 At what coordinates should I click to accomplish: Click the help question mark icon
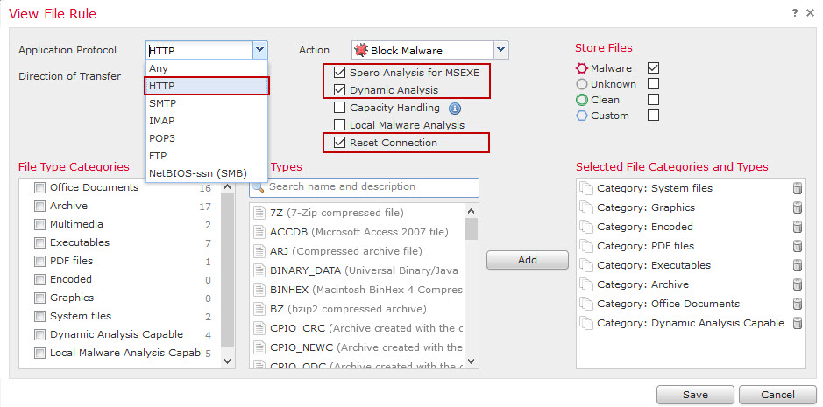795,13
